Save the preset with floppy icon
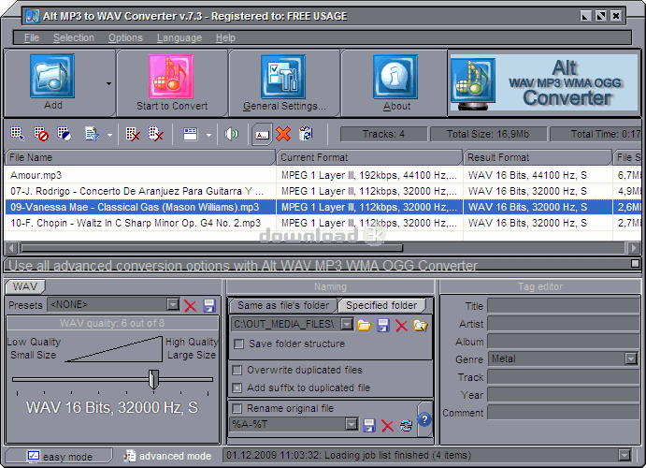Screen dimensions: 646x468 coord(209,305)
